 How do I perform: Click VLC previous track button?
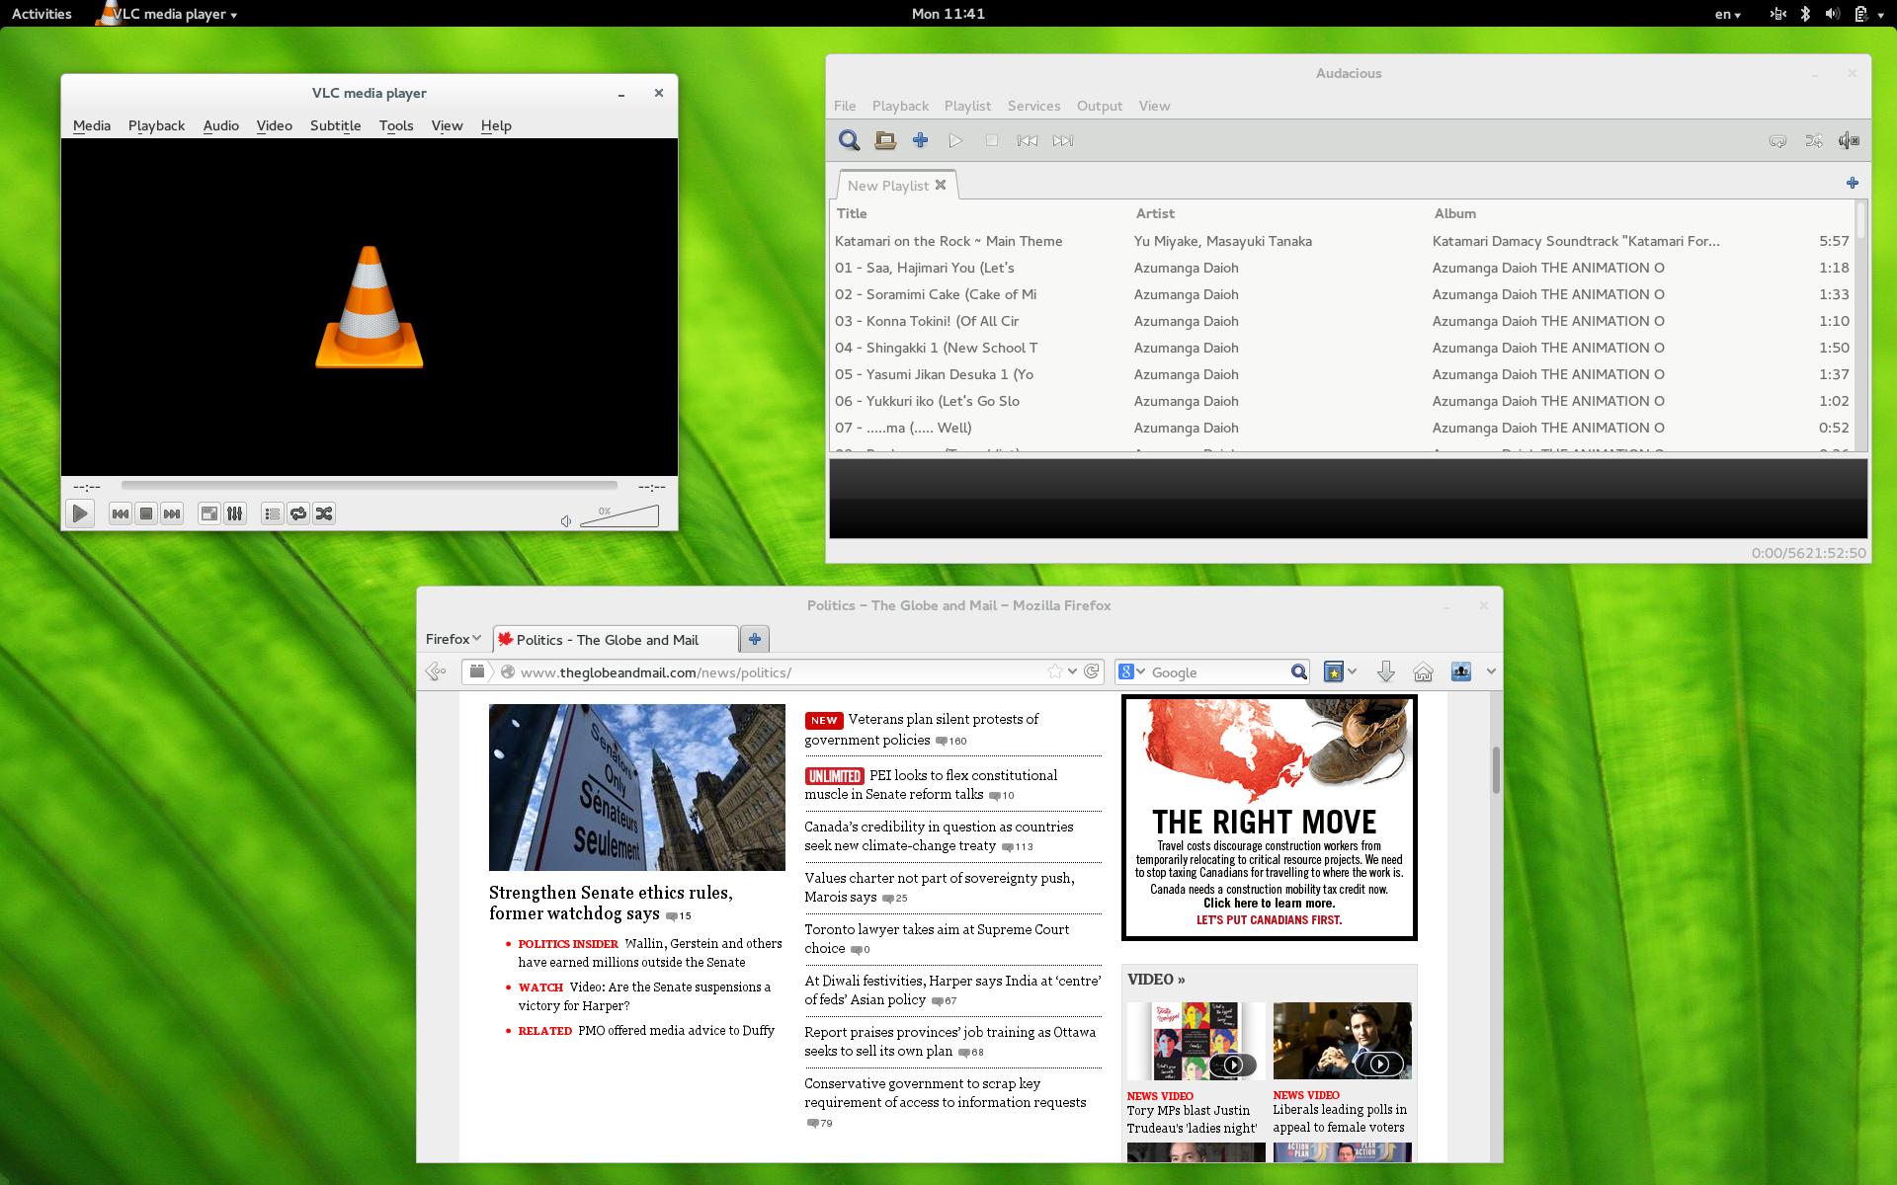(121, 513)
